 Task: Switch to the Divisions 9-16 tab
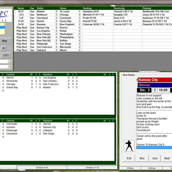pos(42,167)
